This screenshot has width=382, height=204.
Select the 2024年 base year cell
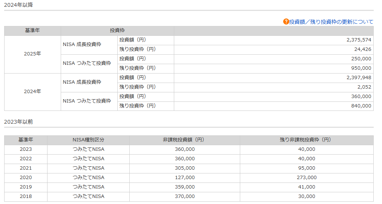[32, 92]
